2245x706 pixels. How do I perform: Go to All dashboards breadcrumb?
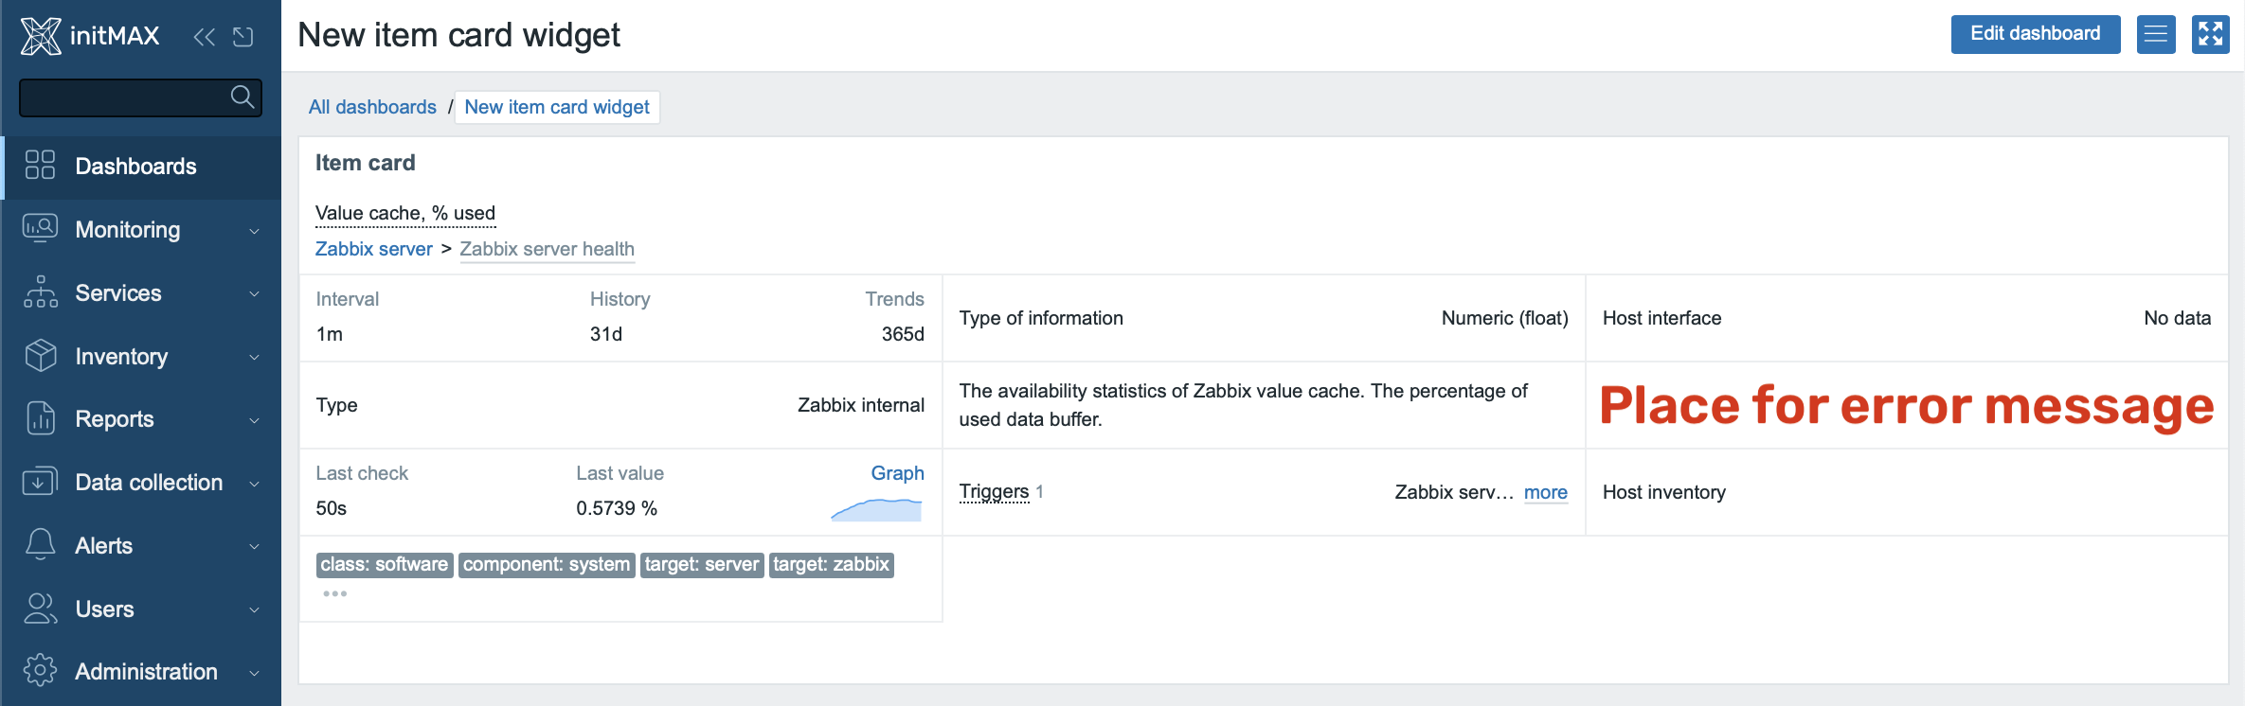372,107
